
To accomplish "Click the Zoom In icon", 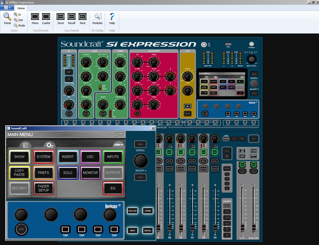I will click(x=16, y=15).
